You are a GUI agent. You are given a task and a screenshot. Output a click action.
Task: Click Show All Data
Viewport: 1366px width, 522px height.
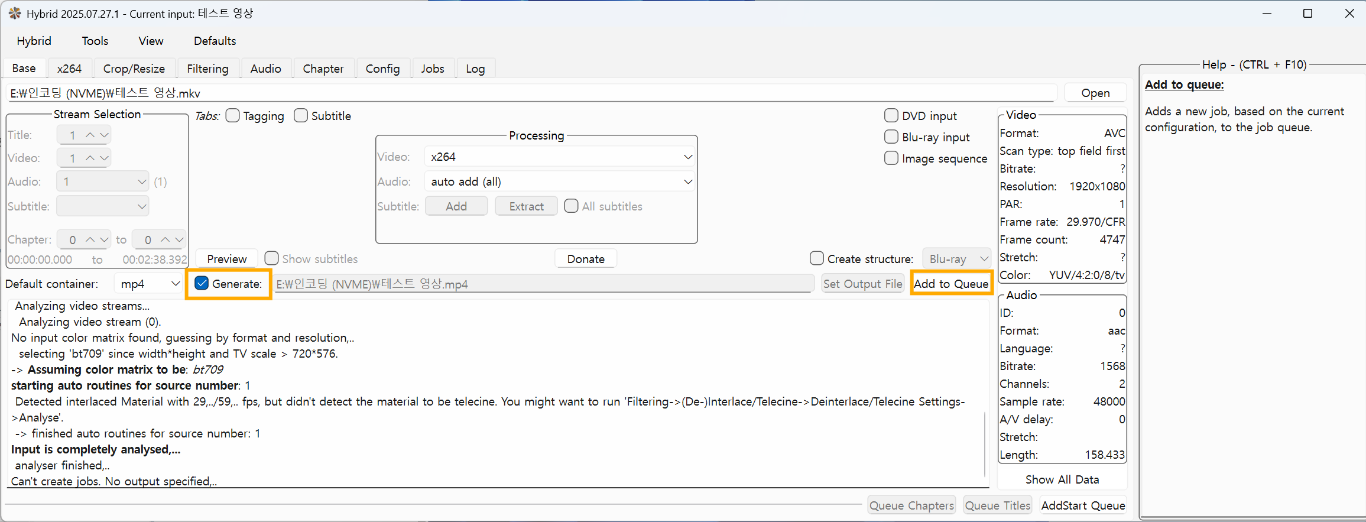click(x=1062, y=479)
